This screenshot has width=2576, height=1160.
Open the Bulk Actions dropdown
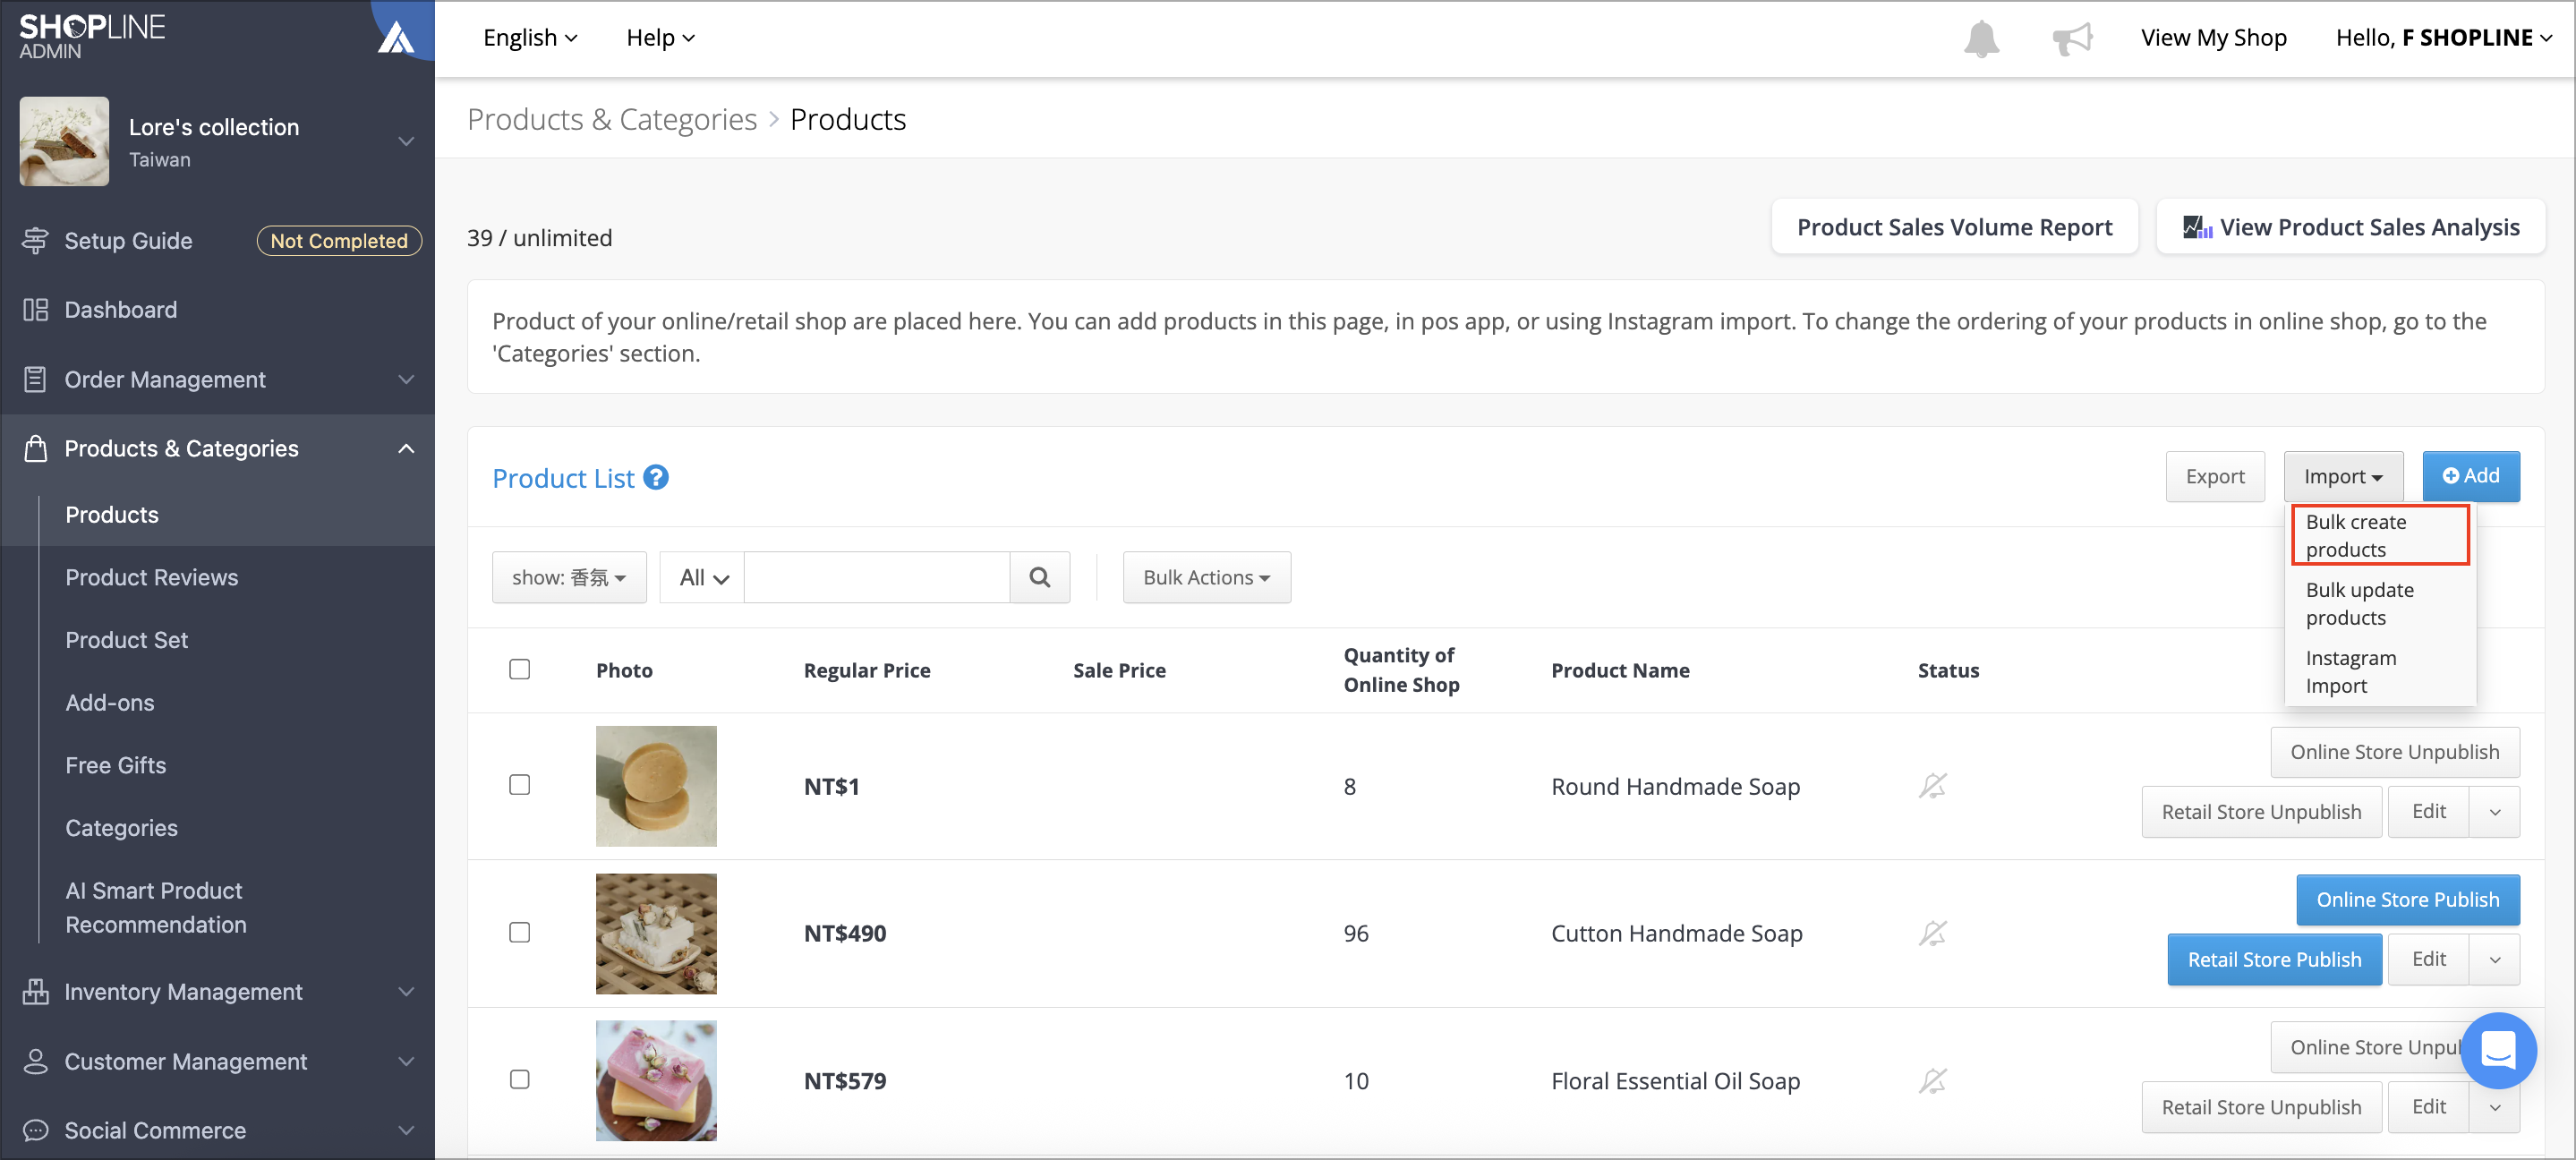click(1206, 577)
